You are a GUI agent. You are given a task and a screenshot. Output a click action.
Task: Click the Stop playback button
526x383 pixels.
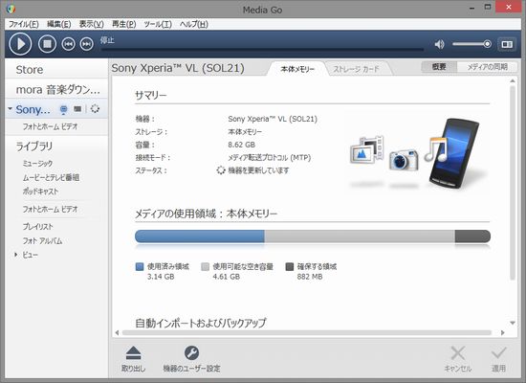[x=47, y=44]
